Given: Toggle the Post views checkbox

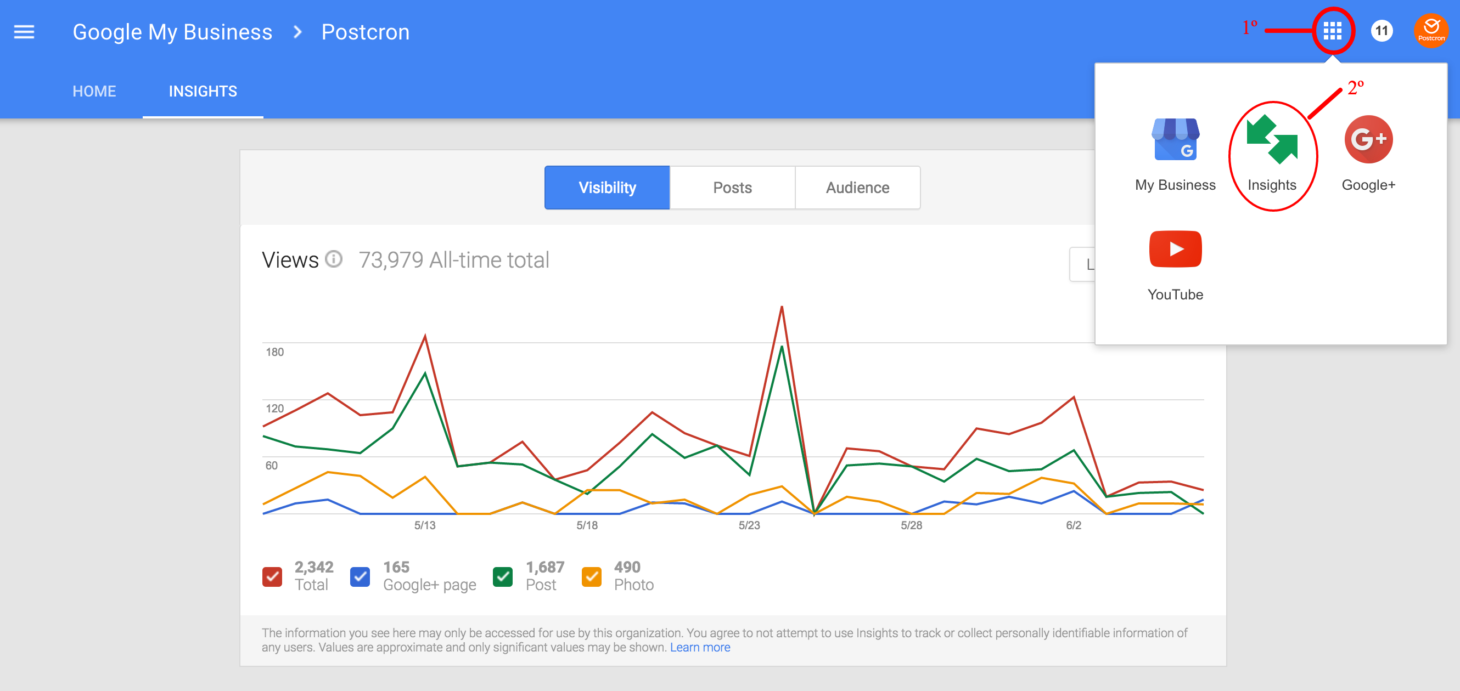Looking at the screenshot, I should pos(503,576).
